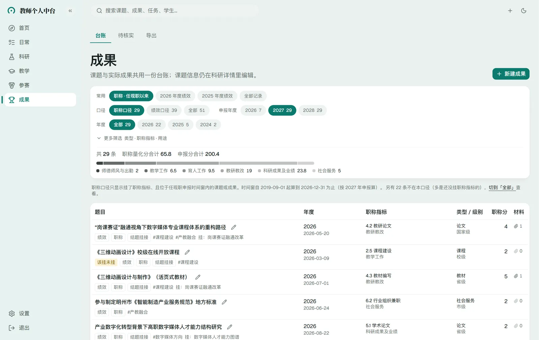Click 师德师风与出勤 dark bar segment

pos(100,163)
